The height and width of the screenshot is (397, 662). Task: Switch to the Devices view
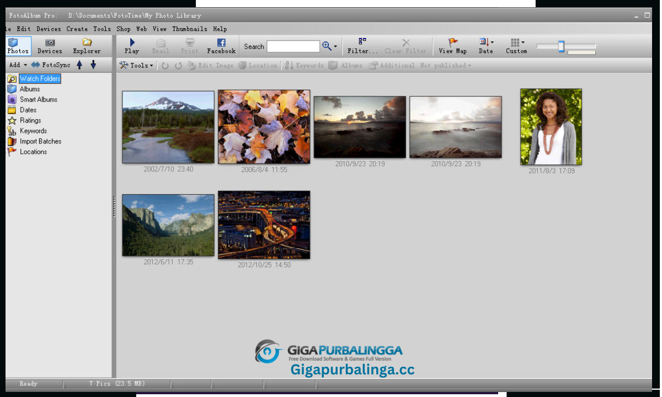click(50, 46)
